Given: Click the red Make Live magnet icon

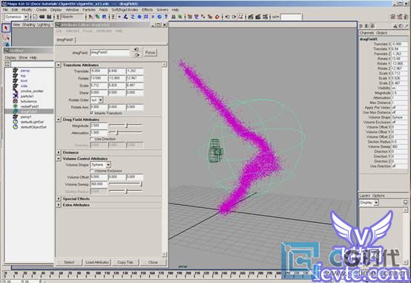Looking at the screenshot, I should [217, 17].
